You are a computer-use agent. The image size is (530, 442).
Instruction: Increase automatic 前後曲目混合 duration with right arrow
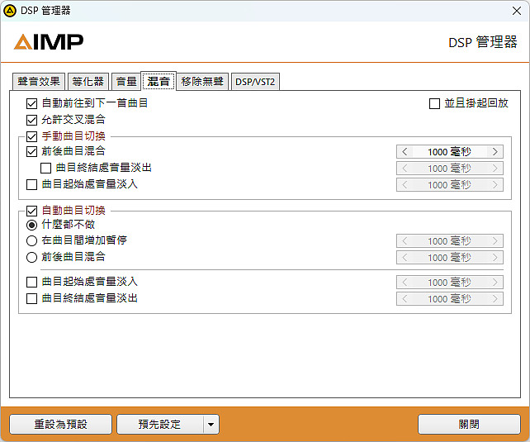click(x=495, y=258)
